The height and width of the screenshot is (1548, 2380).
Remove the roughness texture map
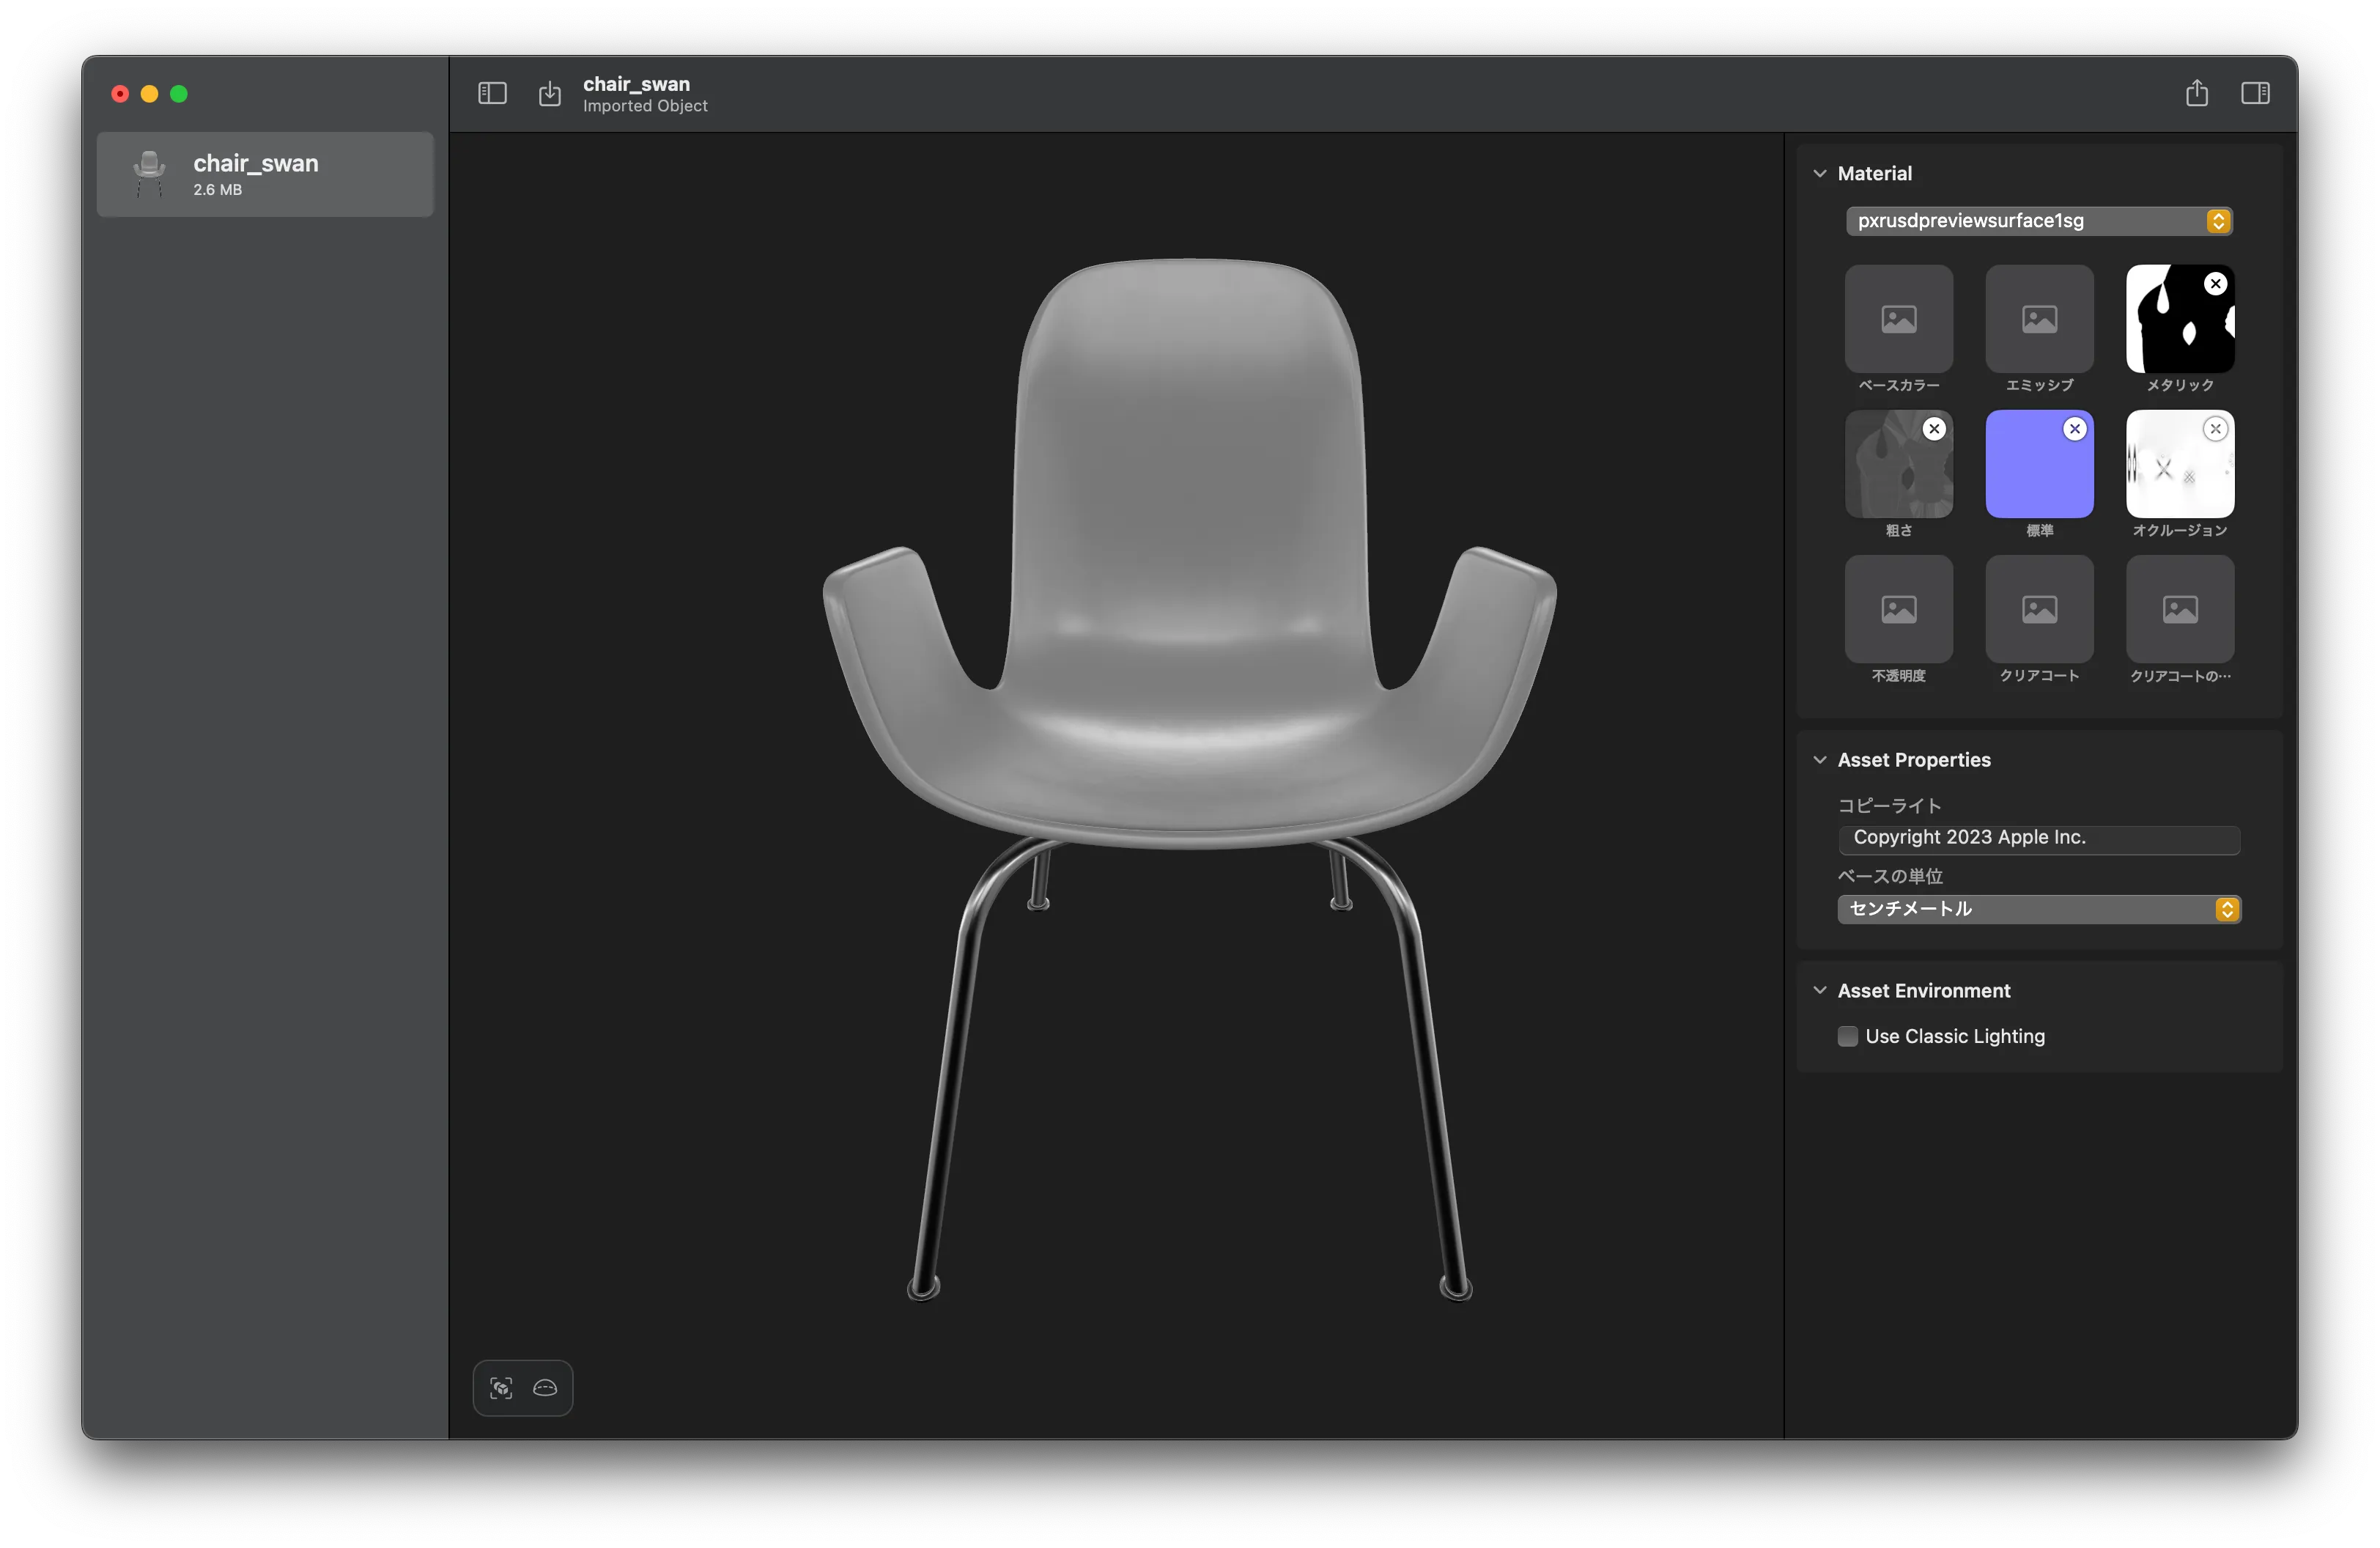click(x=1934, y=429)
